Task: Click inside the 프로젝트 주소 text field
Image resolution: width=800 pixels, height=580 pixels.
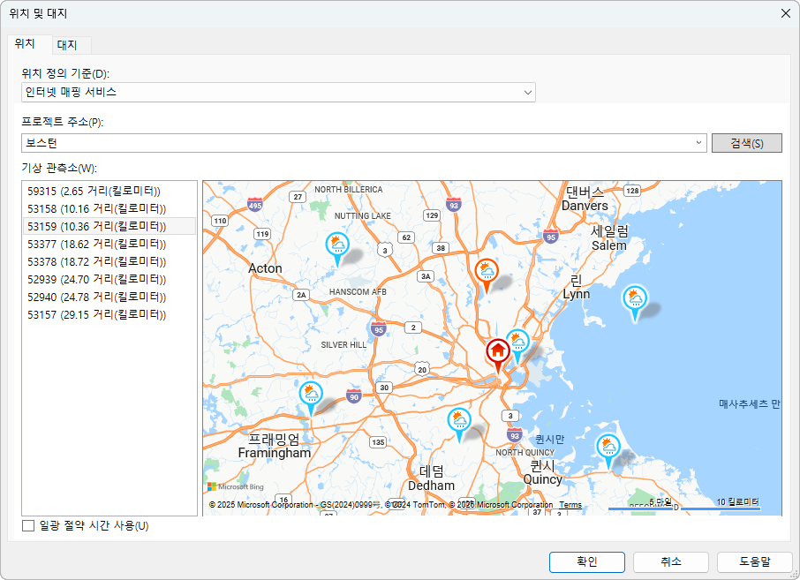Action: coord(357,143)
